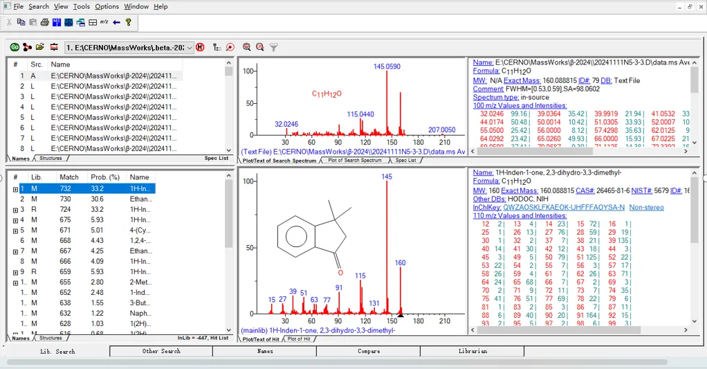Screen dimensions: 707x369
Task: Open the spectrum file path dropdown
Action: point(189,47)
